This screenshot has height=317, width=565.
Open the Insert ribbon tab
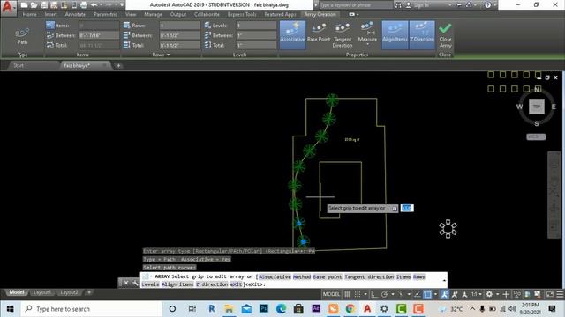click(x=51, y=14)
